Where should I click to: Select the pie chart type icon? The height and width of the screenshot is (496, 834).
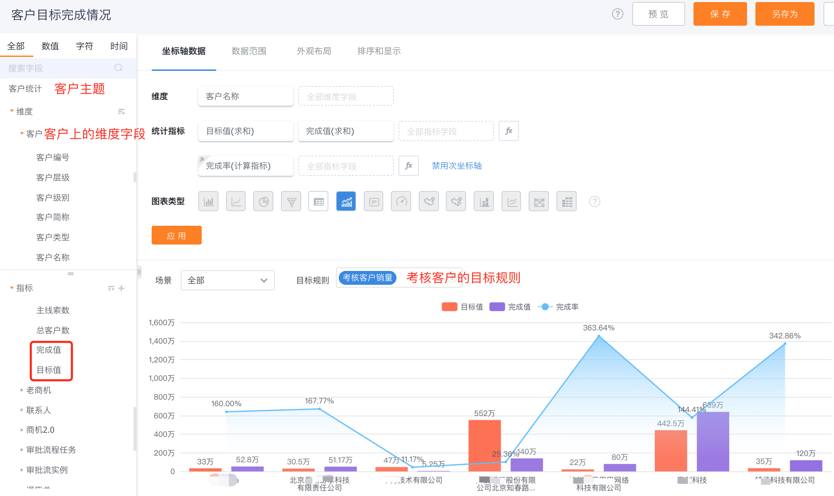click(263, 201)
